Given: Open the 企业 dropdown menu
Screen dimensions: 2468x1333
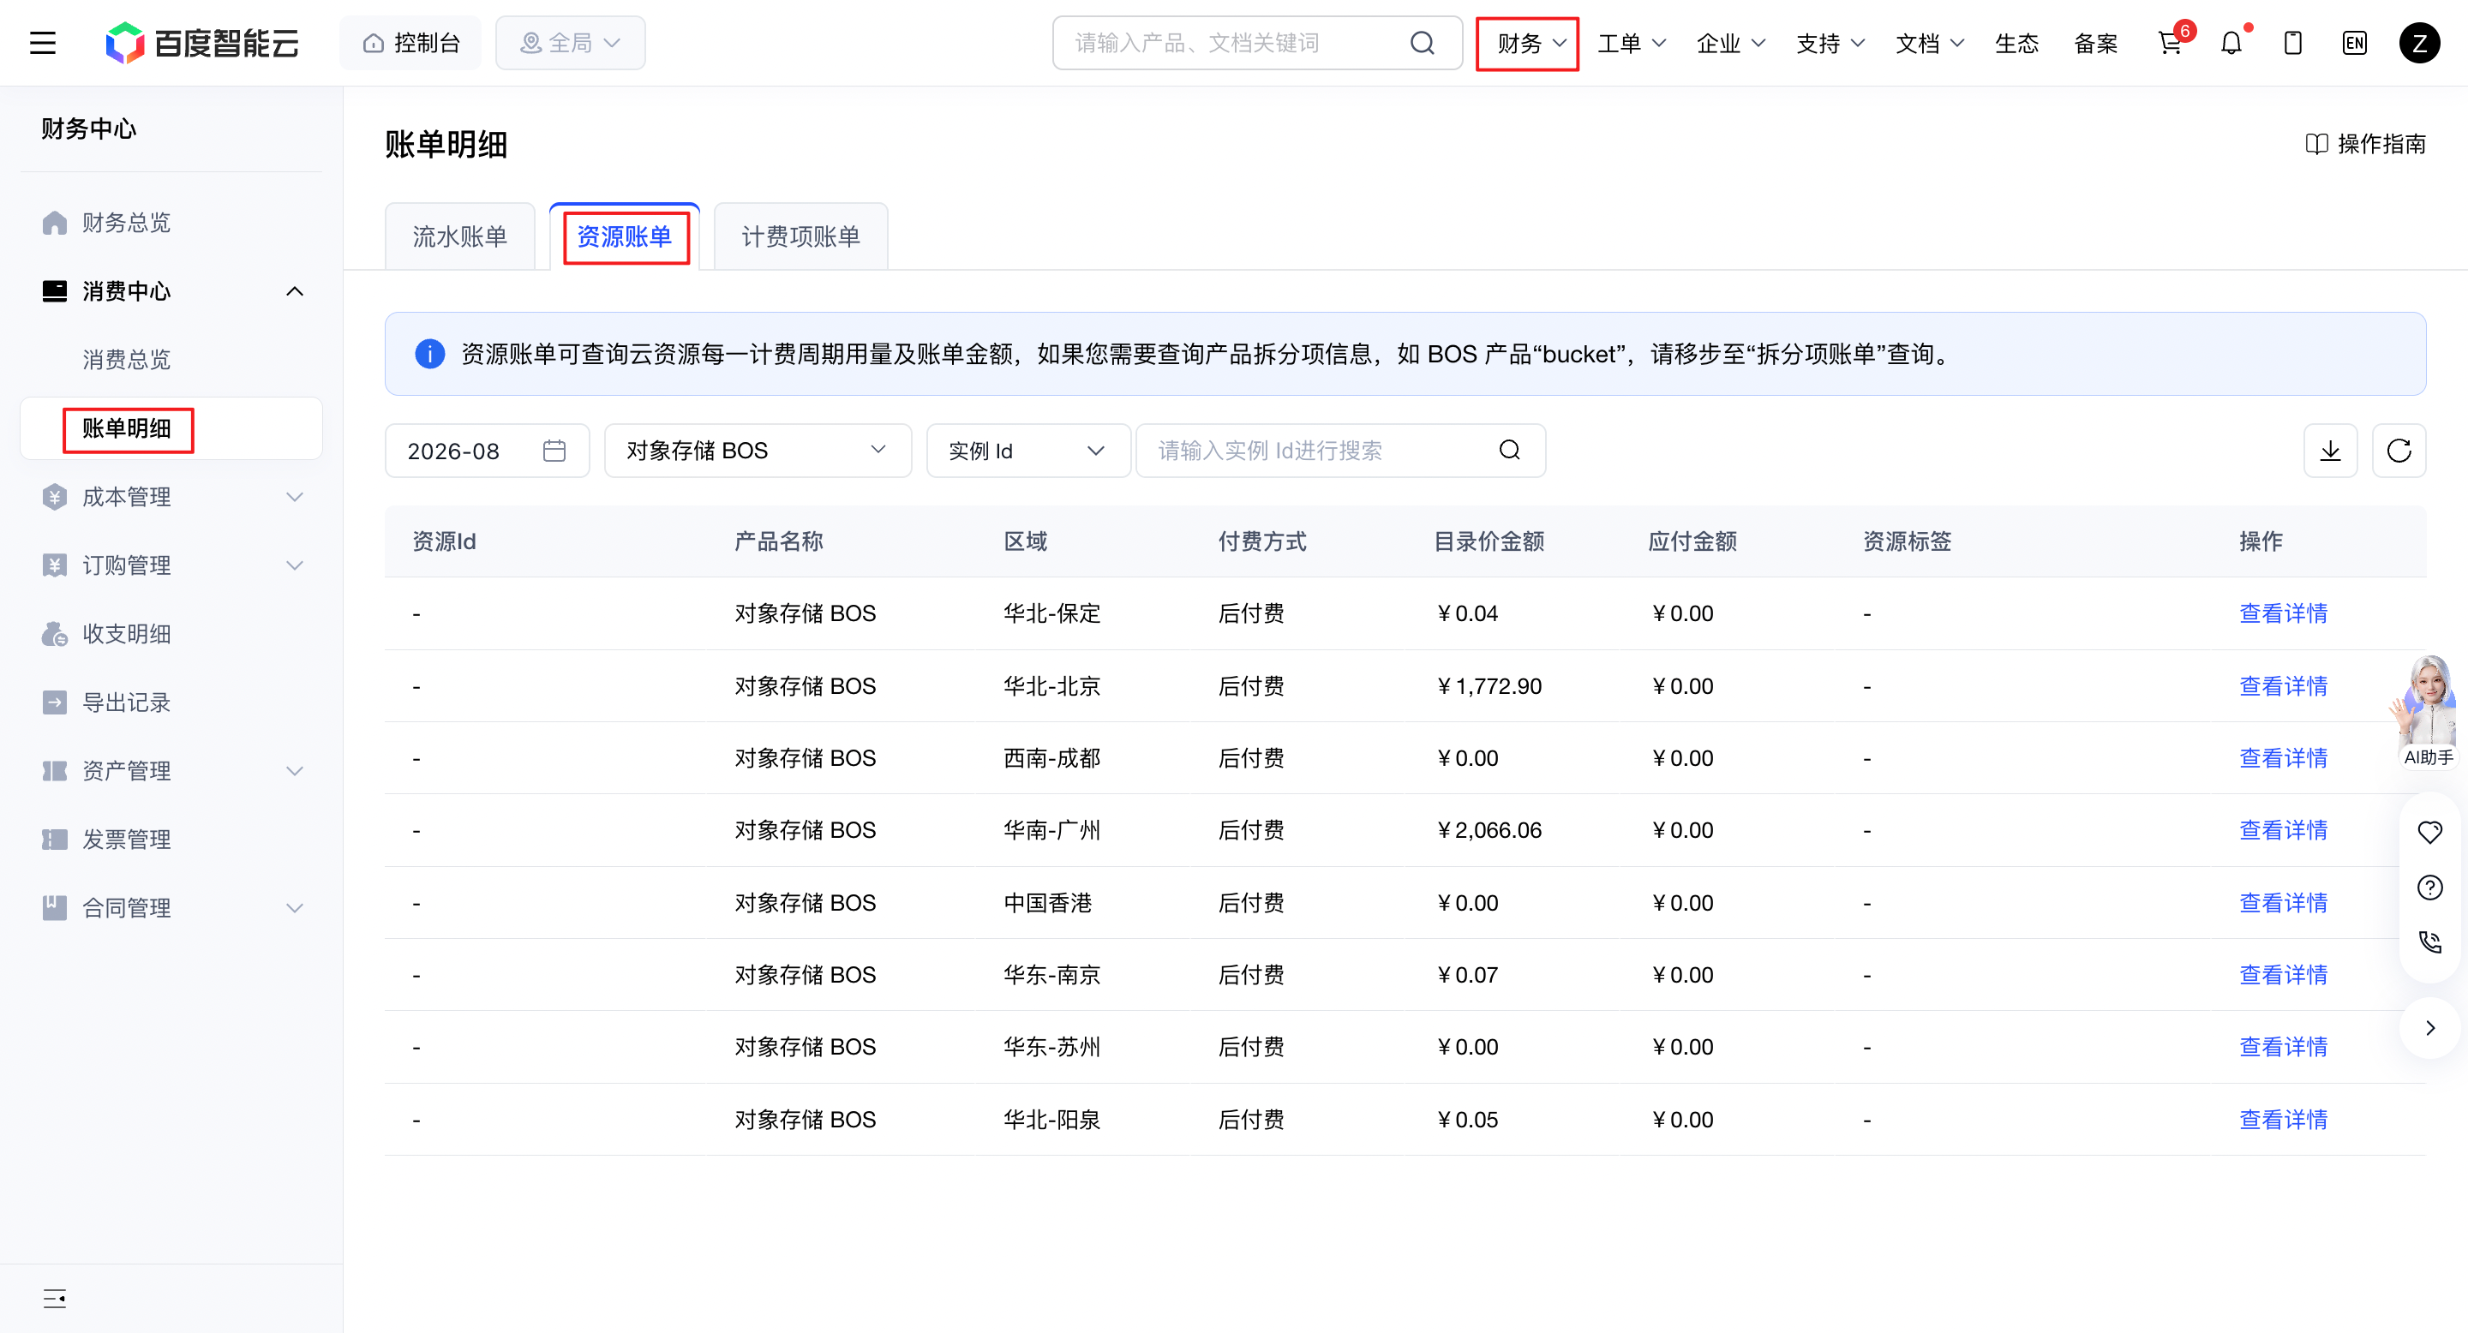Looking at the screenshot, I should (1731, 43).
